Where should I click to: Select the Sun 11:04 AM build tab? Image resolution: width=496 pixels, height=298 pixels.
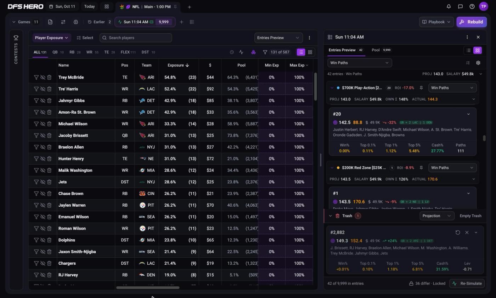145,22
